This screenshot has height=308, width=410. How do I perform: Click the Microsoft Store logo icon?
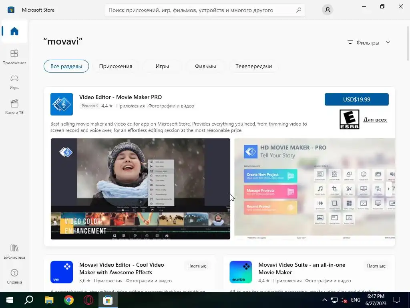click(x=11, y=10)
